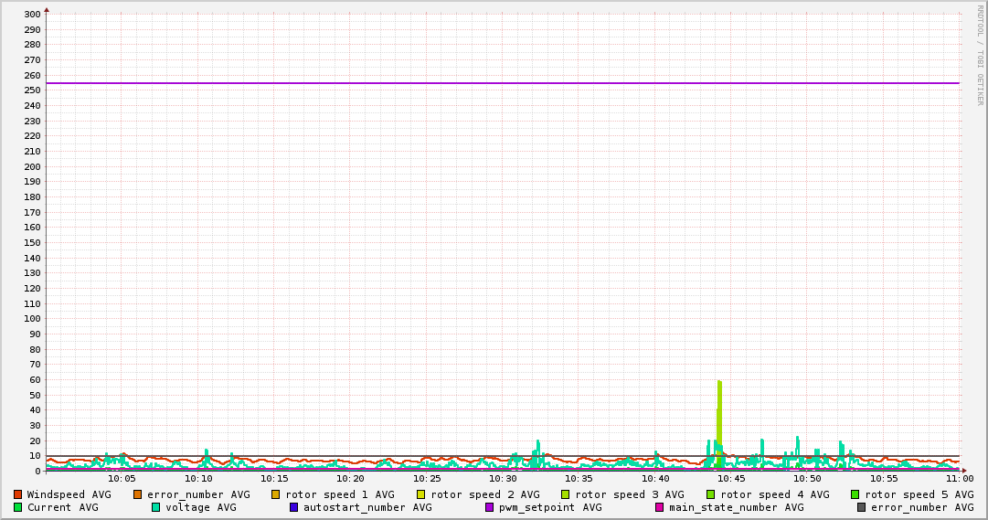
Task: Click the blue autostart_number AVG swatch
Action: tap(294, 507)
